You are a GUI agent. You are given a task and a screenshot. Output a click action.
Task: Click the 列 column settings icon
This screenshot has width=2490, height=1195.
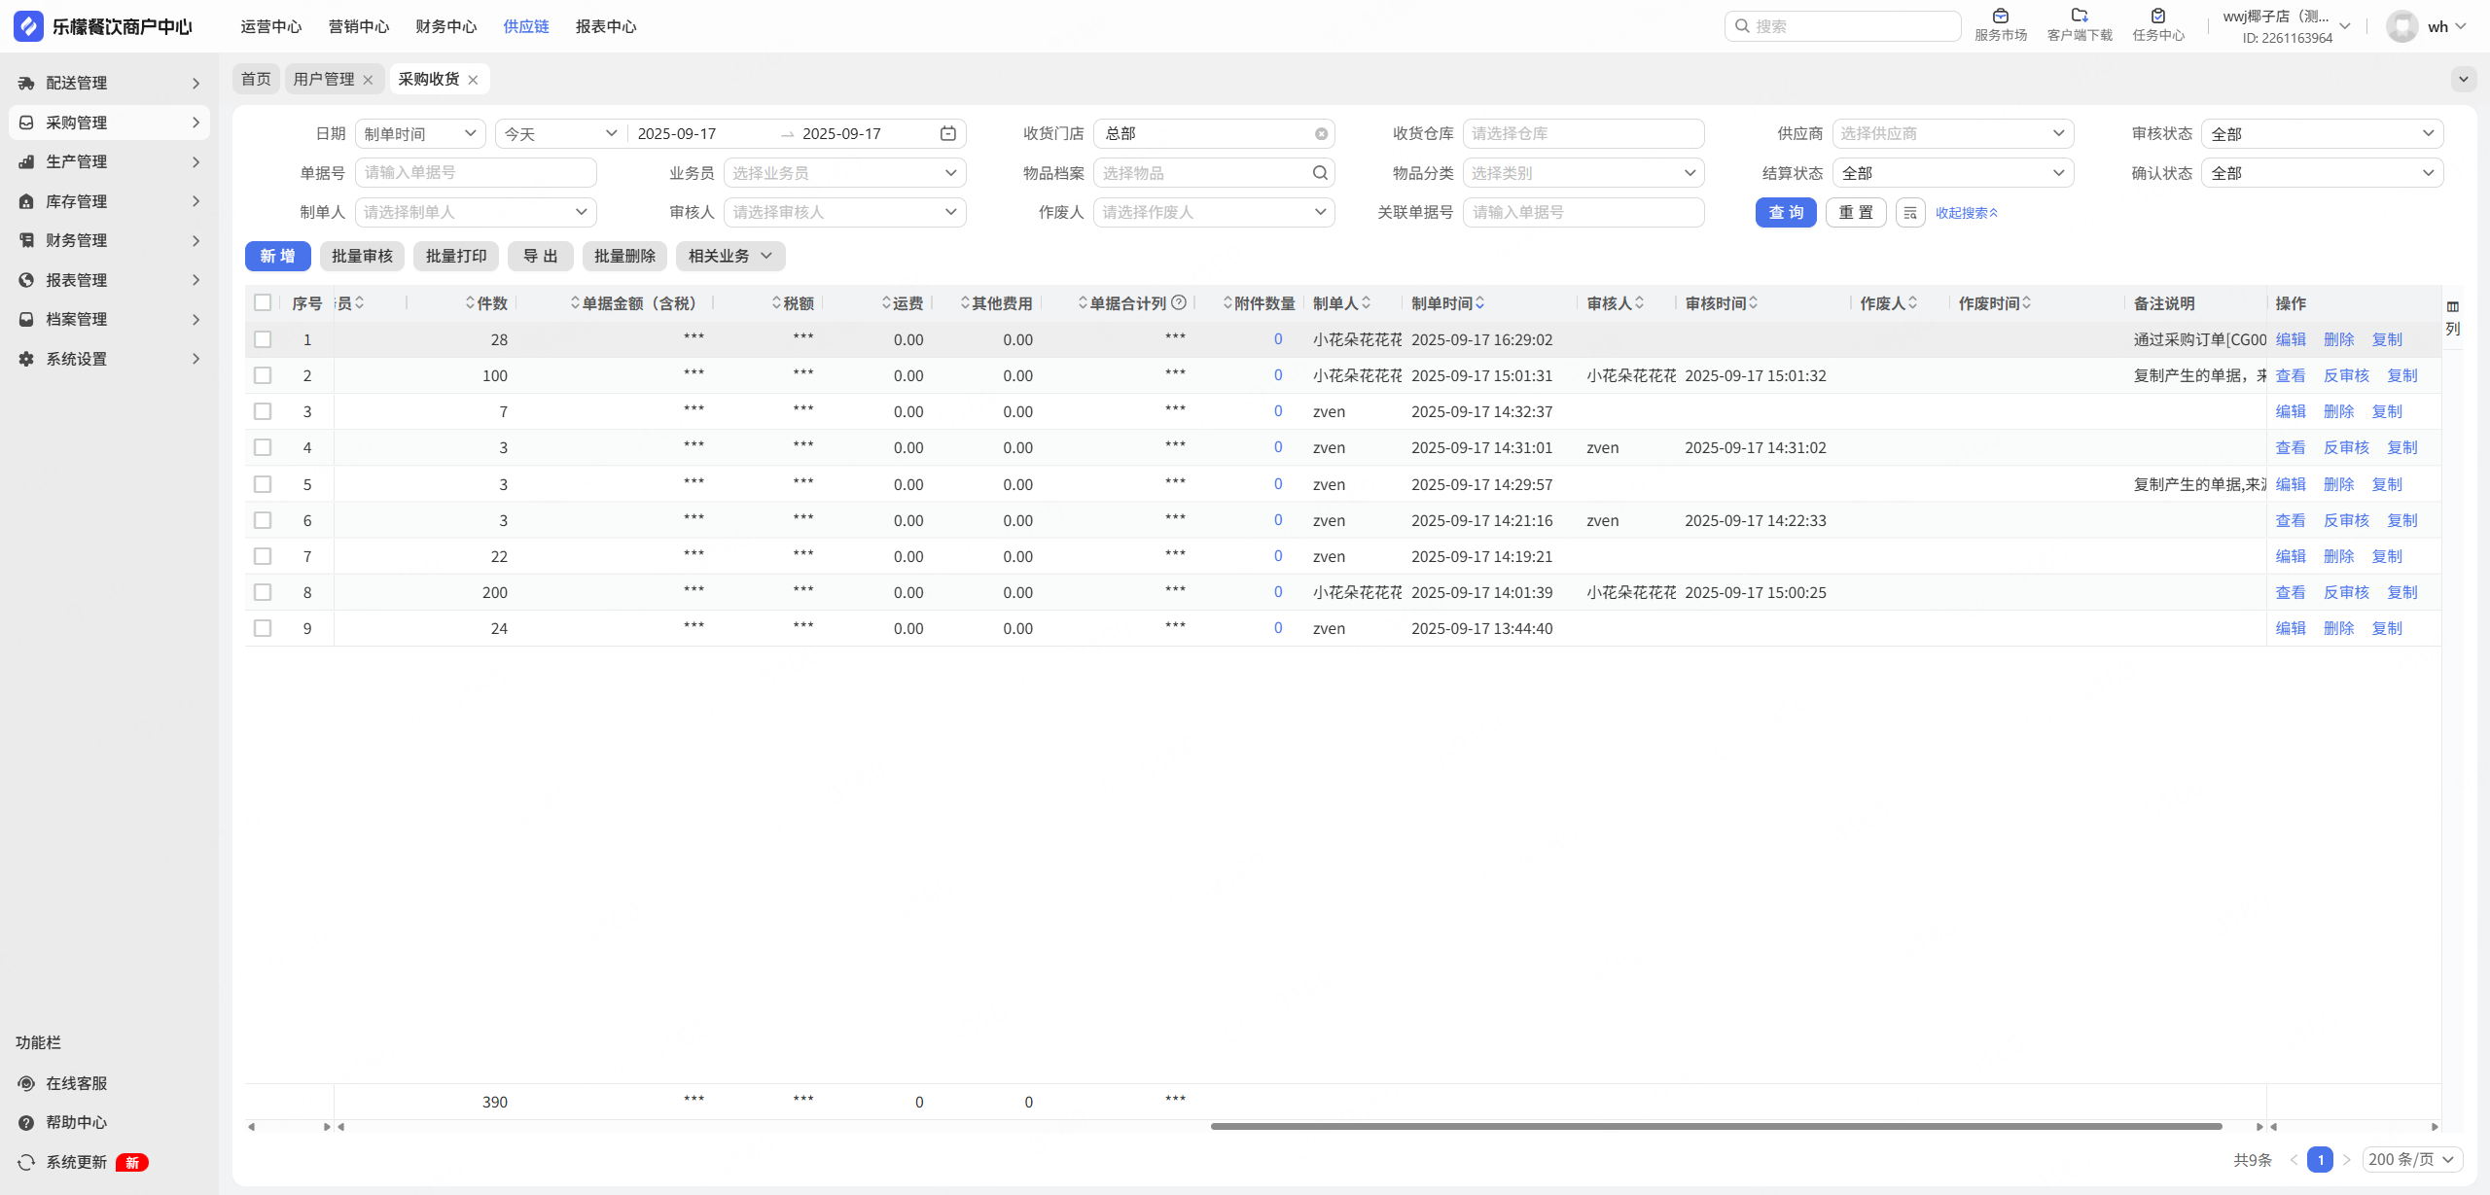(x=2453, y=307)
